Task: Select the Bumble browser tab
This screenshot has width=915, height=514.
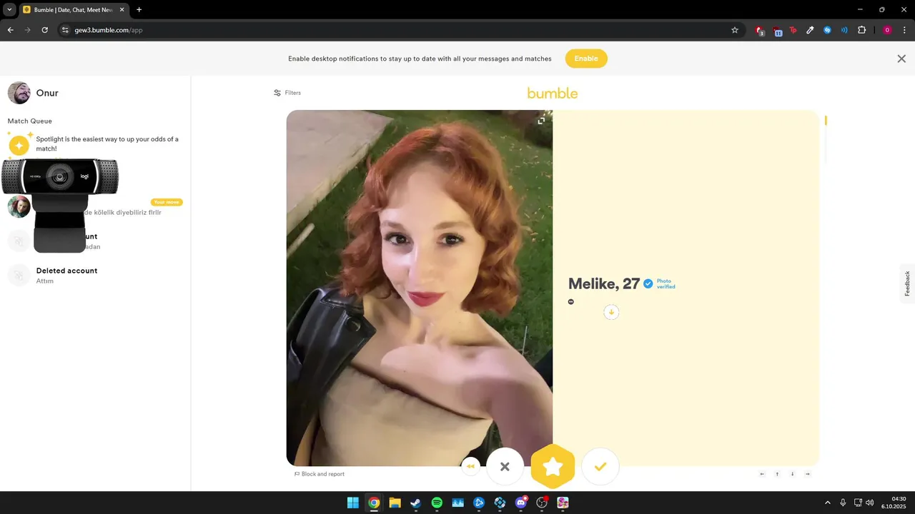Action: [x=73, y=10]
